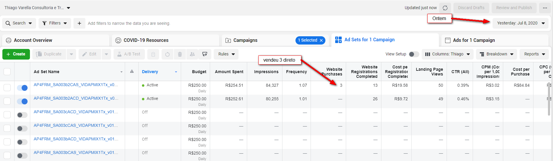Viewport: 553px width, 161px height.
Task: Open the Yesterday date range dropdown
Action: (521, 23)
